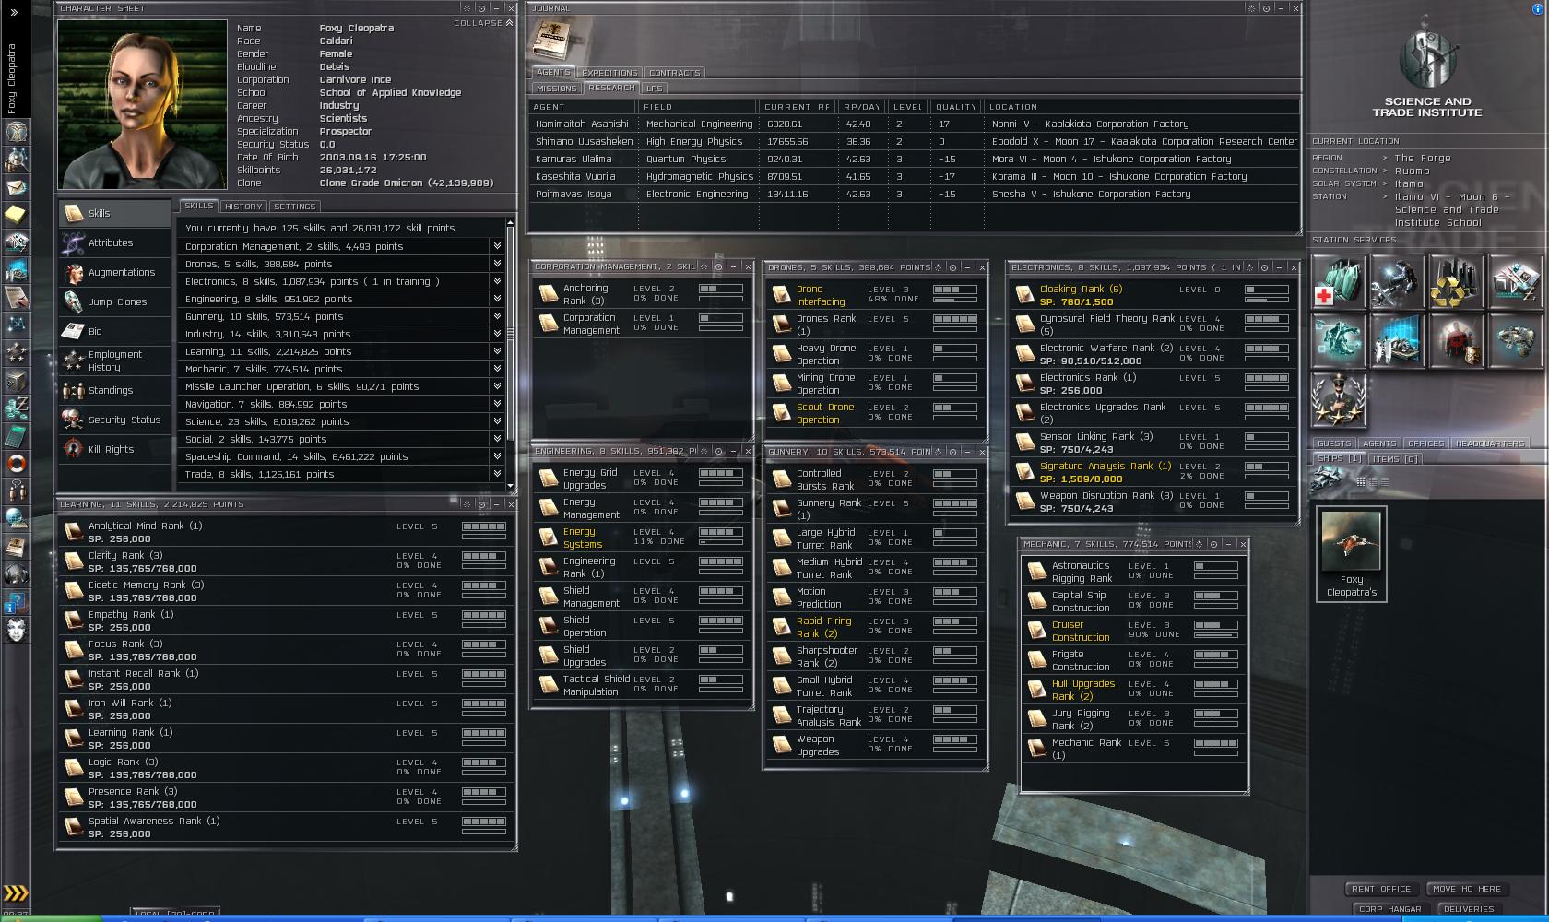Toggle the pin on the Engineering skills window
Screen dimensions: 1549x922
click(718, 451)
